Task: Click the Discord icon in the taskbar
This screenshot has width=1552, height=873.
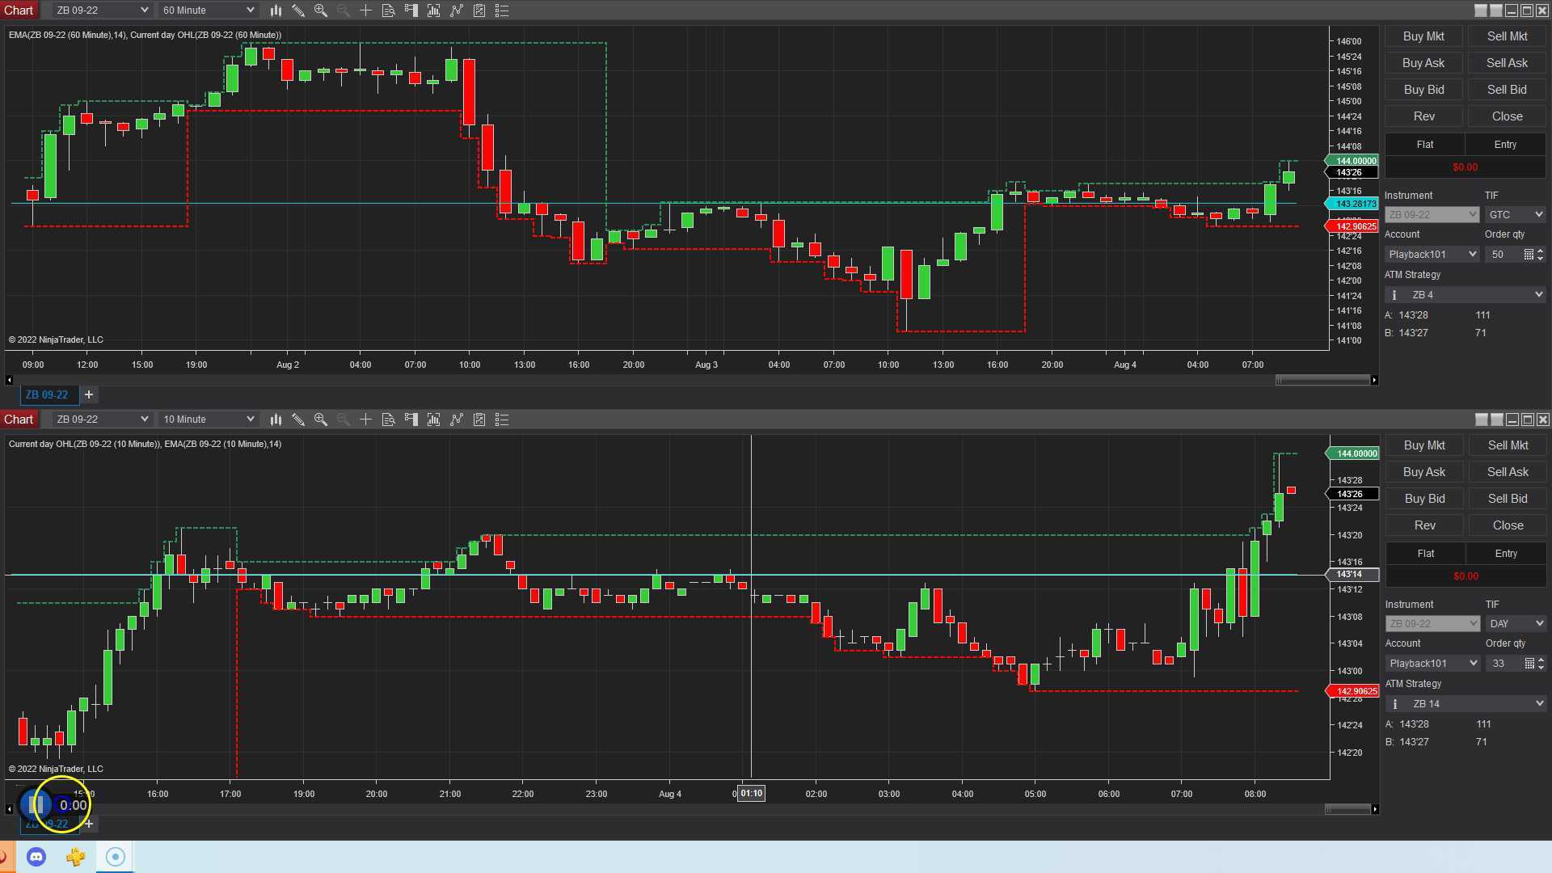Action: [36, 856]
